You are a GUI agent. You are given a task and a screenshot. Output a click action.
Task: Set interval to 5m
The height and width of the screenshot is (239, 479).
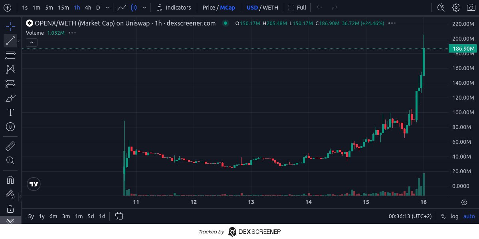[x=49, y=8]
